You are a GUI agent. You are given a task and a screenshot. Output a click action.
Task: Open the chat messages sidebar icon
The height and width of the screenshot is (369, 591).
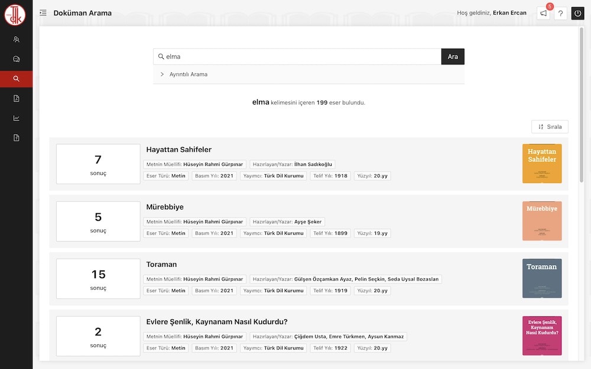[16, 59]
